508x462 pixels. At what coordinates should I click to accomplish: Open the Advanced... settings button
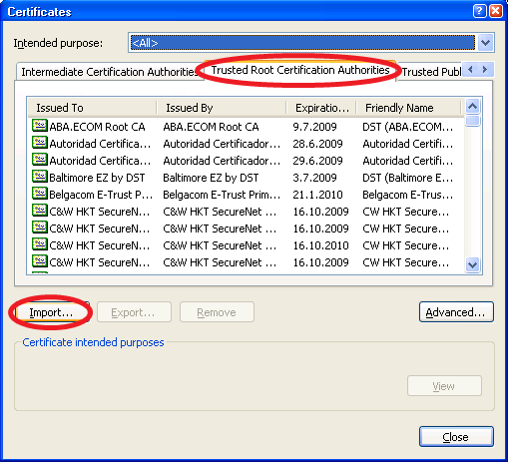[x=456, y=312]
